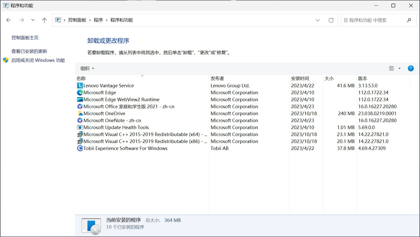Click version 23.038.0219.0001
Screen dimensions: 420x237
point(377,113)
